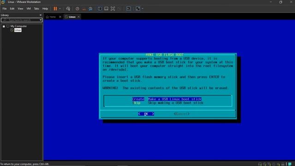295x166 pixels.
Task: Open the VM menu
Action: [x=29, y=9]
